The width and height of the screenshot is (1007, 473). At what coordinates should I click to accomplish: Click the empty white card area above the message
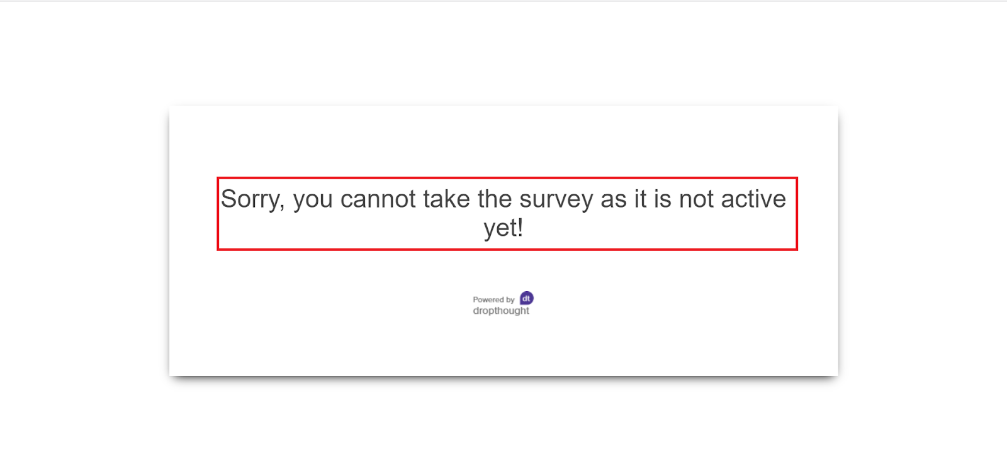[x=503, y=142]
